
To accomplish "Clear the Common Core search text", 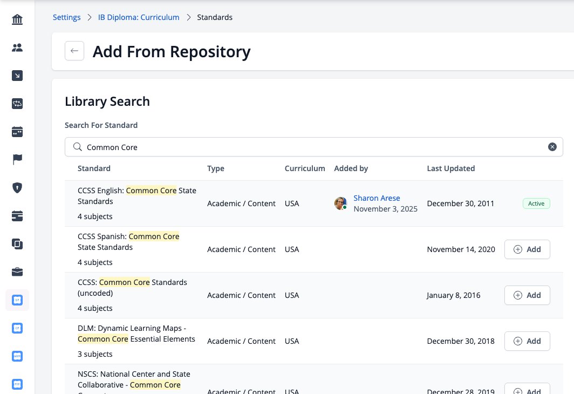I will [x=552, y=147].
